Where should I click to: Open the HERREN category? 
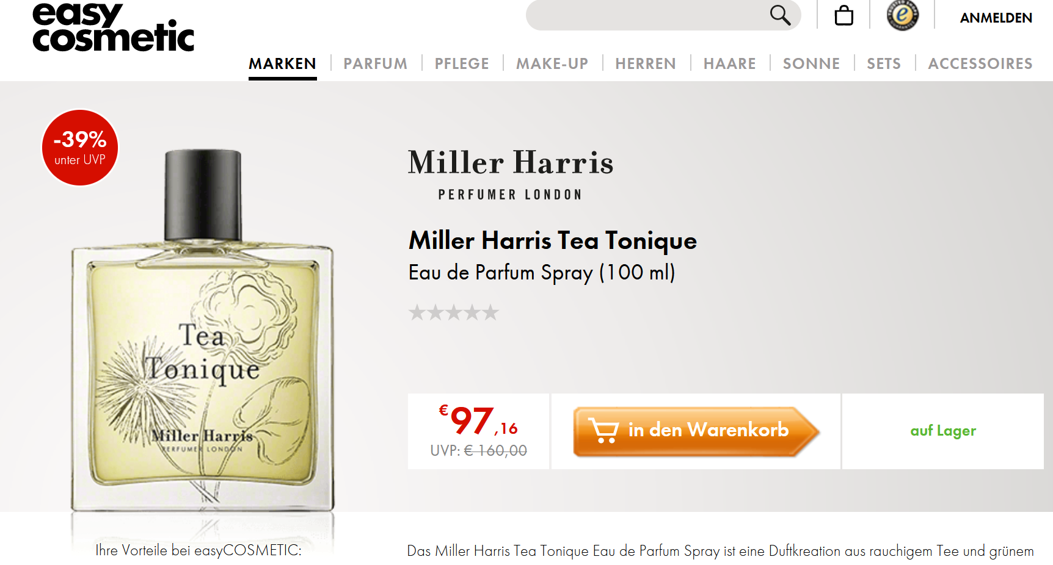pyautogui.click(x=646, y=64)
